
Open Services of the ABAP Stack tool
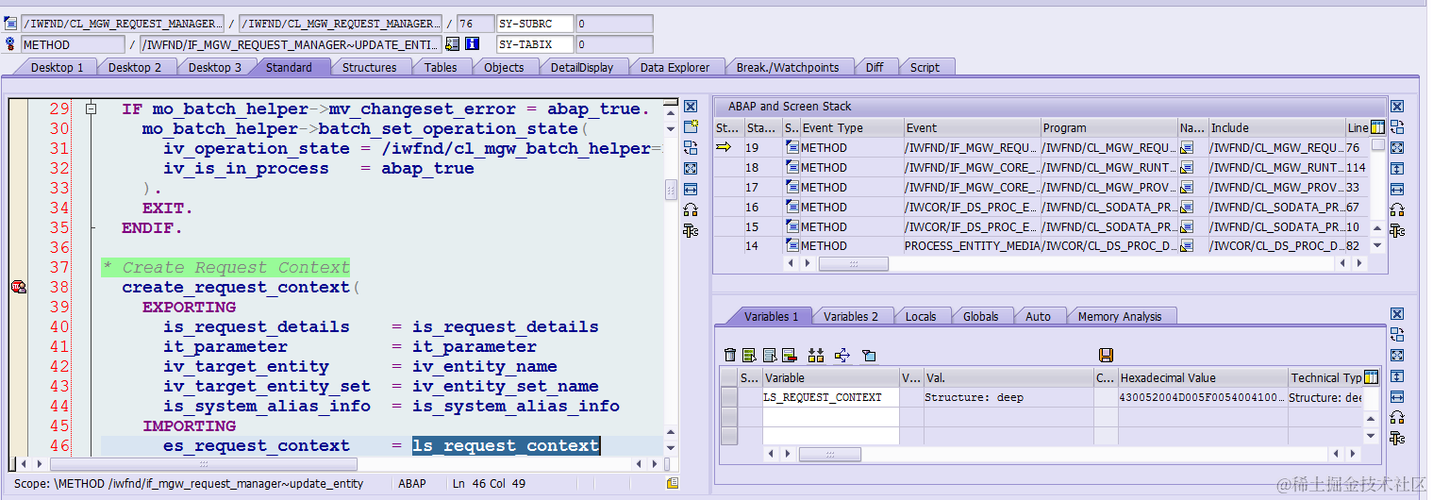[1397, 209]
